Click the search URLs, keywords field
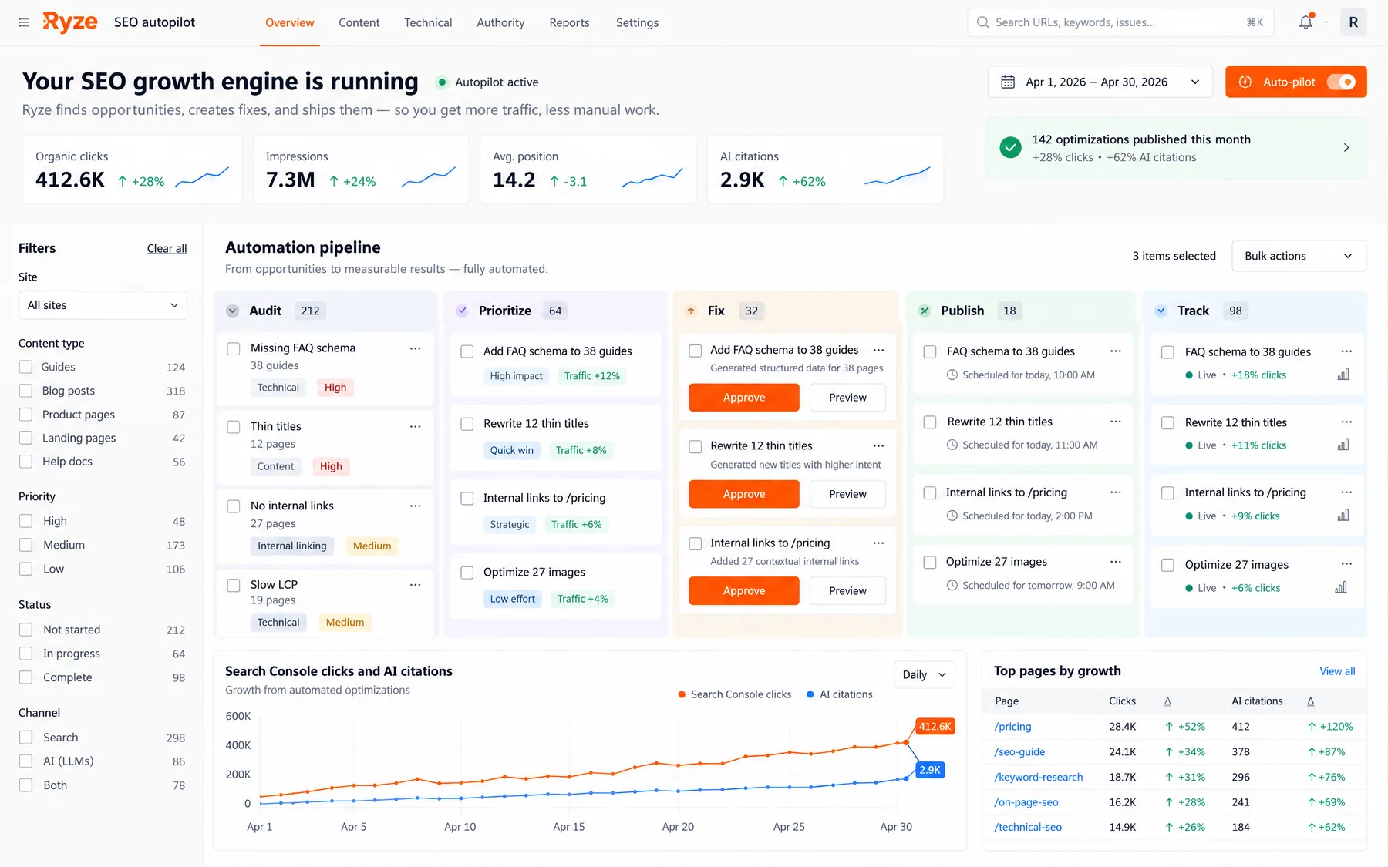The width and height of the screenshot is (1388, 867). tap(1120, 22)
